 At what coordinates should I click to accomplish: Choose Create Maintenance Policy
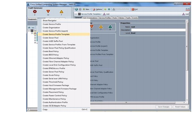[x=64, y=99]
